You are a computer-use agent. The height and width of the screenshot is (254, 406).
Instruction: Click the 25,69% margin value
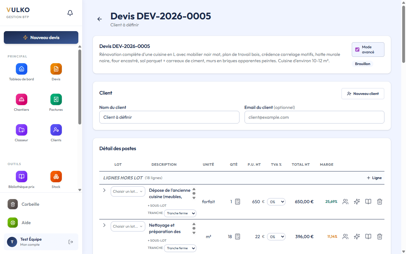(x=331, y=202)
